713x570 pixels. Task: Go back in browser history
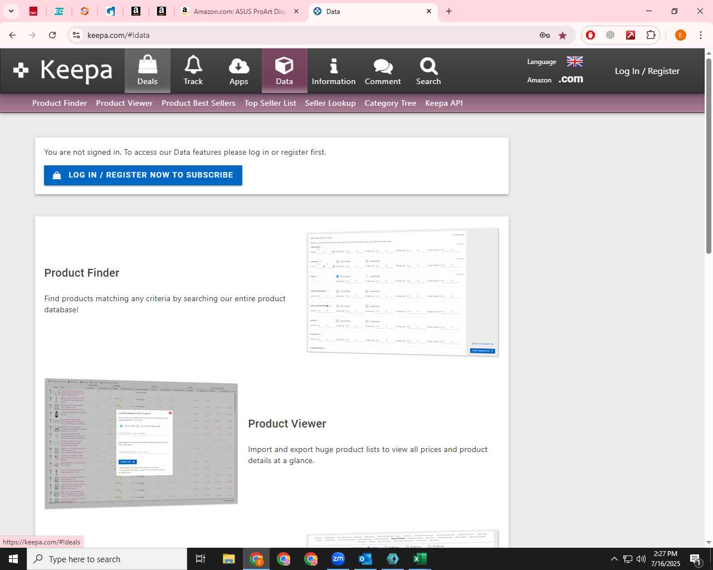tap(12, 35)
